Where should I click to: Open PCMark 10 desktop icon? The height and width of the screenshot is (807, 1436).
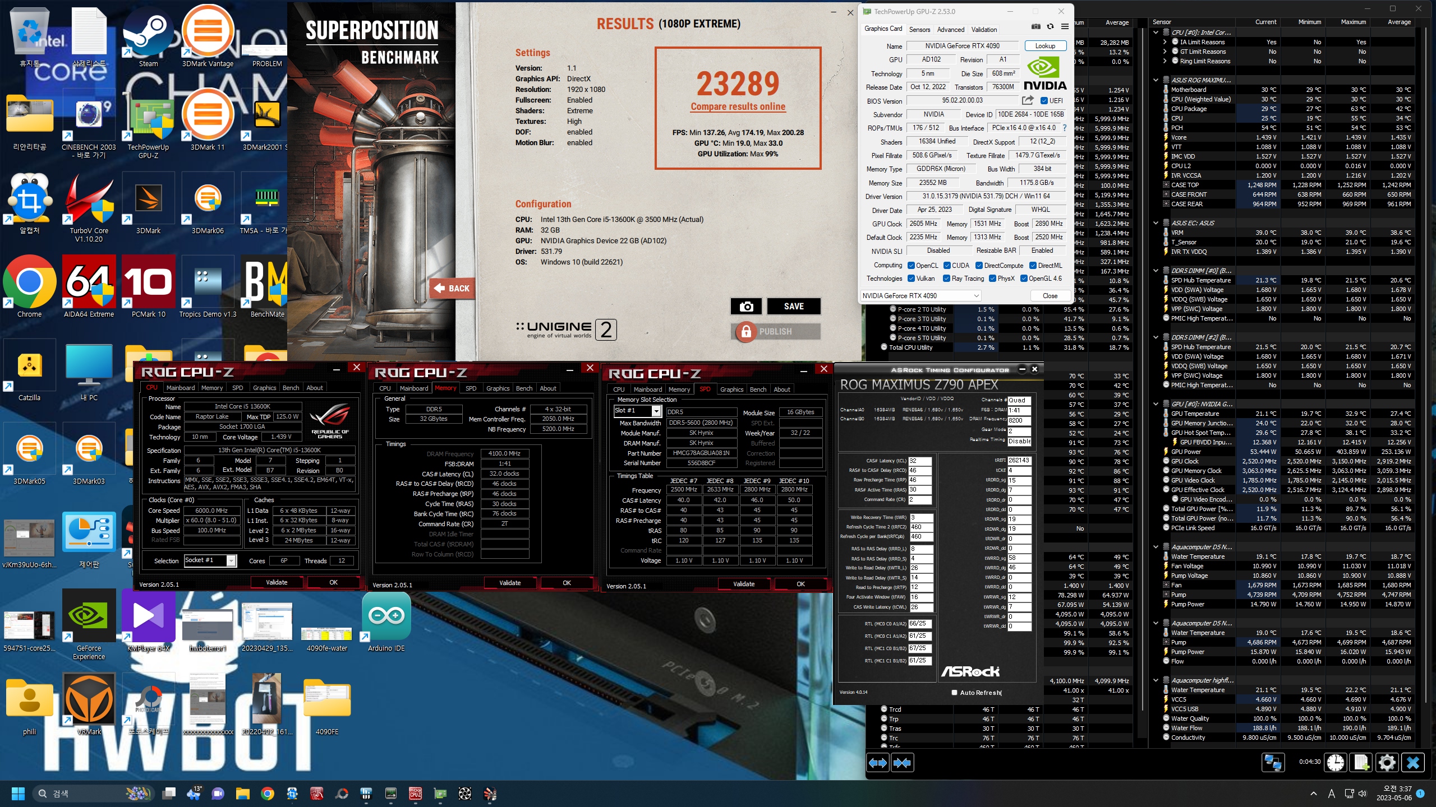tap(148, 287)
